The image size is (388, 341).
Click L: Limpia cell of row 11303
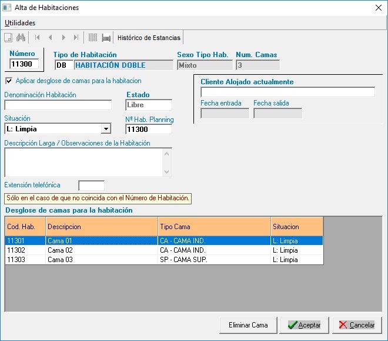297,260
